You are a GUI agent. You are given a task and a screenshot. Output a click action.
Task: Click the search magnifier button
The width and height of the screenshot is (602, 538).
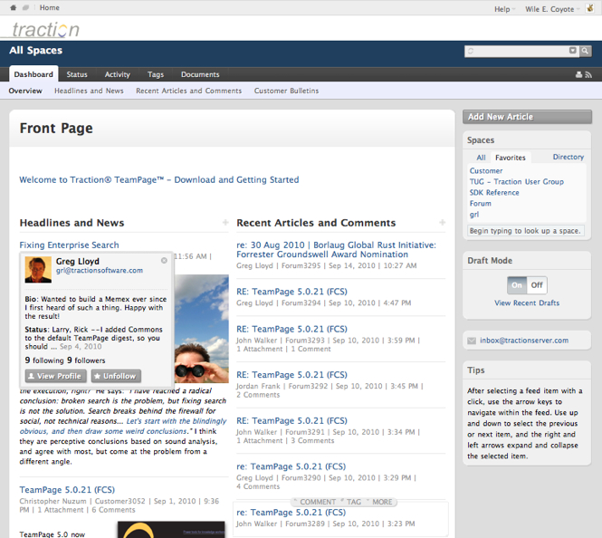(x=585, y=51)
